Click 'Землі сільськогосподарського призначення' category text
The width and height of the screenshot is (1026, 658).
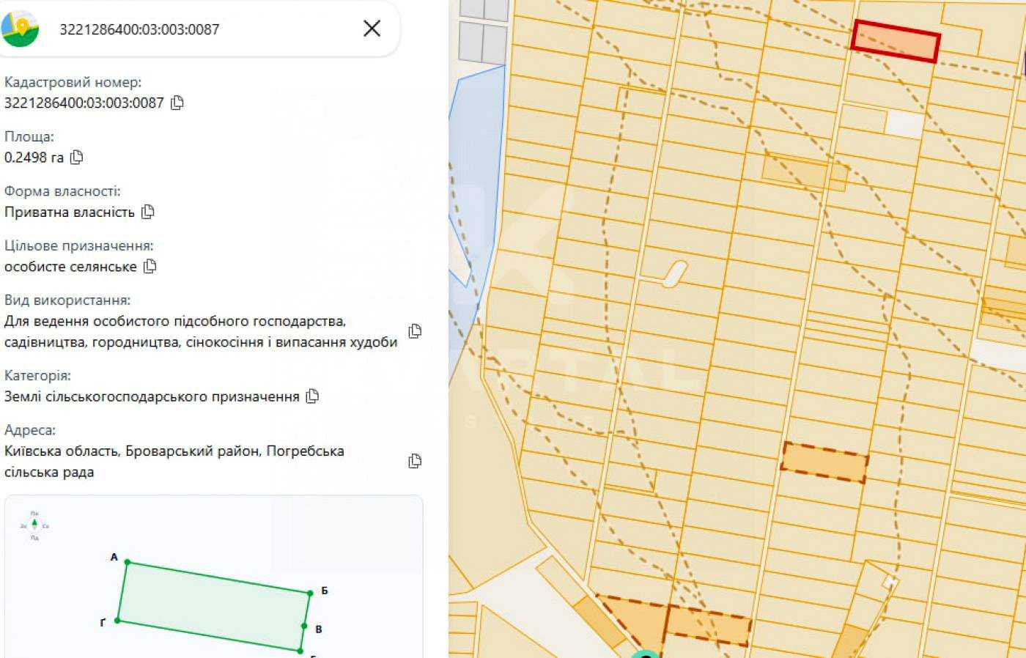pyautogui.click(x=152, y=396)
